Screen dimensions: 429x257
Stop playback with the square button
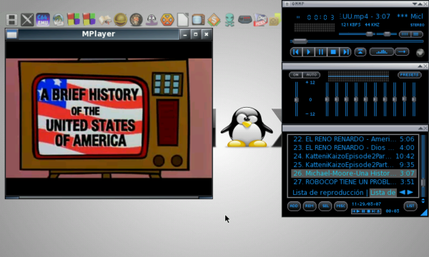(x=333, y=52)
